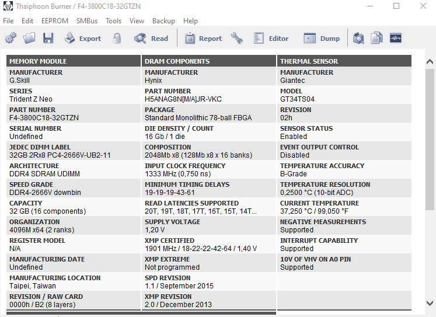Click the 16 Gb / 1 die value

pyautogui.click(x=165, y=137)
